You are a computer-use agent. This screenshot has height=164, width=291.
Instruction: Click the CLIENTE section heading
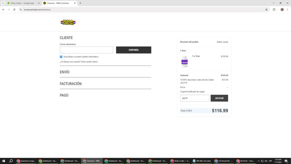point(66,38)
